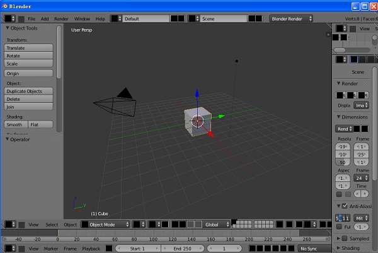Viewport: 378px width, 253px height.
Task: Open the Help menu
Action: [x=100, y=19]
